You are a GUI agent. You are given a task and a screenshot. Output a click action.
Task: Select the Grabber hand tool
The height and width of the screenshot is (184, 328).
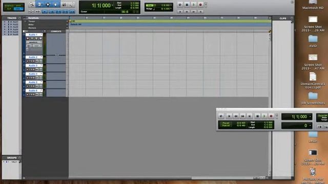pyautogui.click(x=55, y=5)
